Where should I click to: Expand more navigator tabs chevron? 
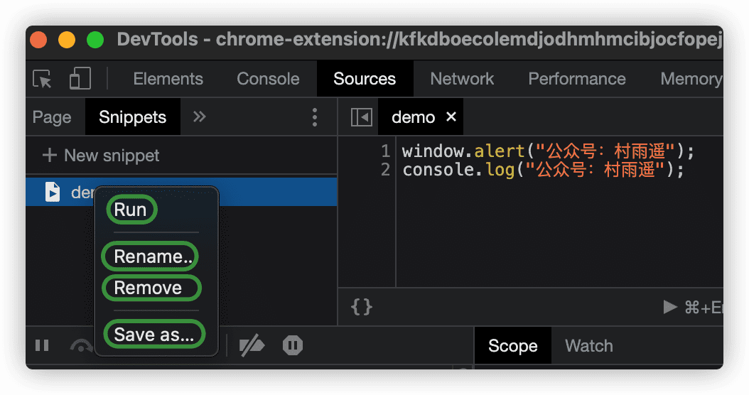tap(200, 117)
